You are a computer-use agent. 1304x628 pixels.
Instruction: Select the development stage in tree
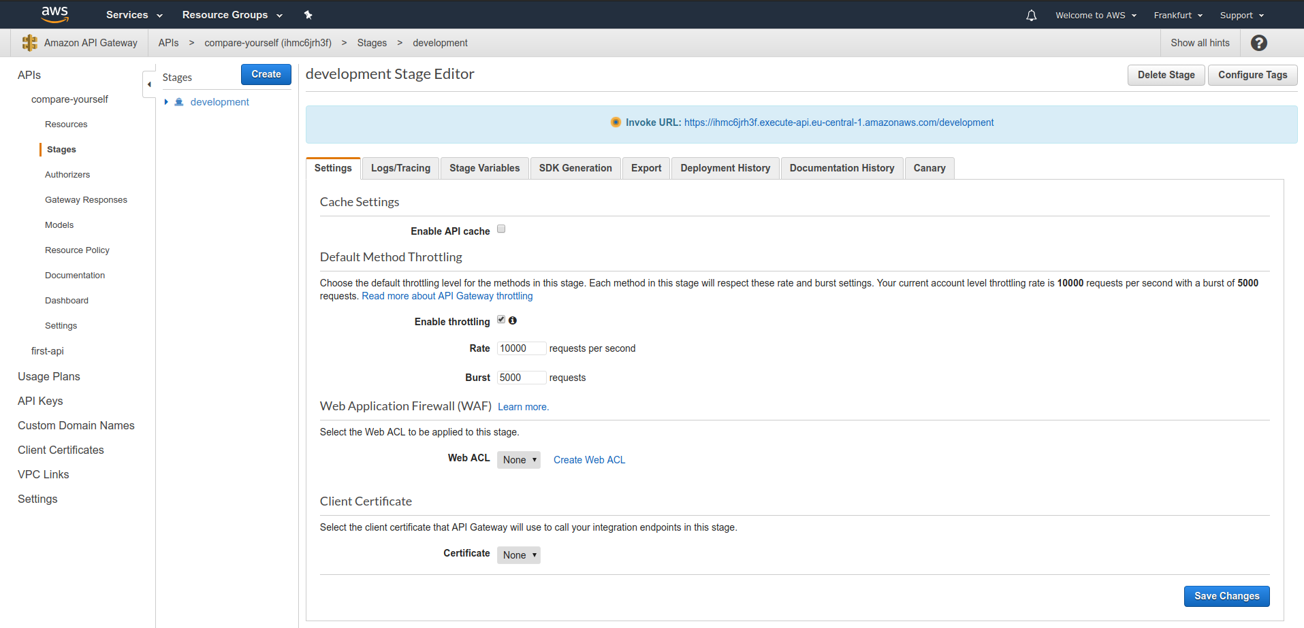point(219,102)
